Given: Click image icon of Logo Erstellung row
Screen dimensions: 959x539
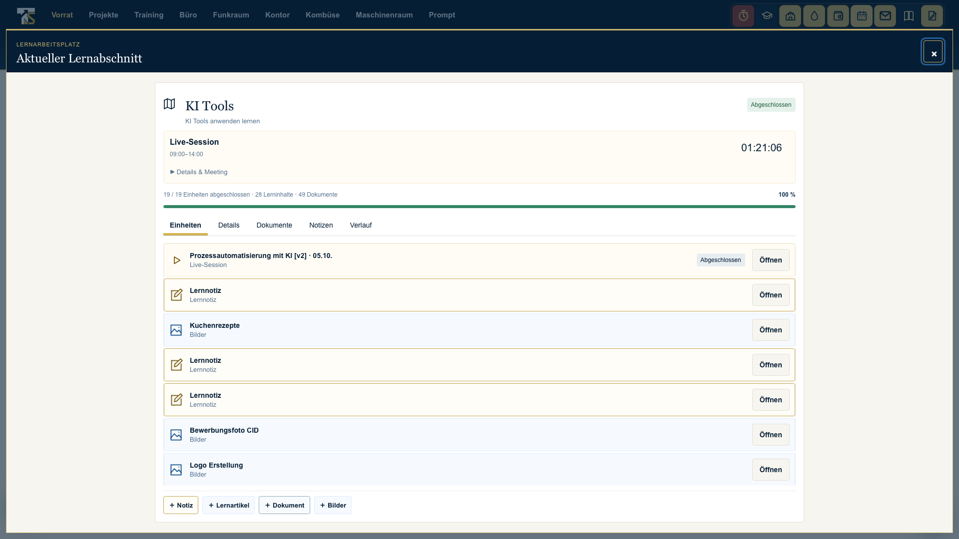Looking at the screenshot, I should [x=176, y=470].
